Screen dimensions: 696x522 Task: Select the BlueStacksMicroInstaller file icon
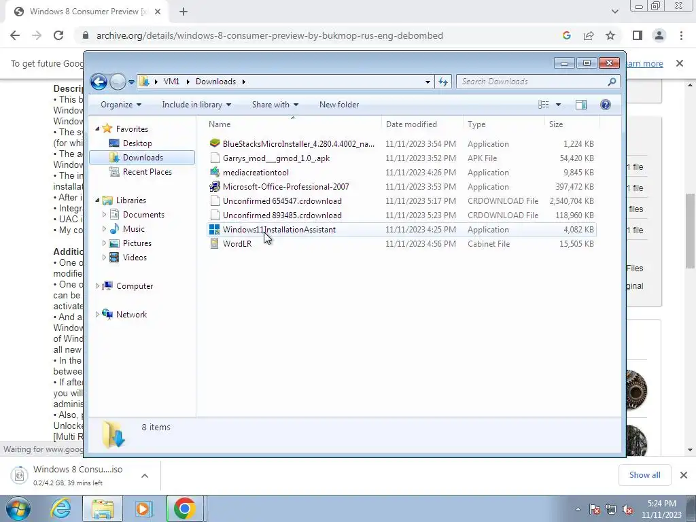tap(215, 143)
